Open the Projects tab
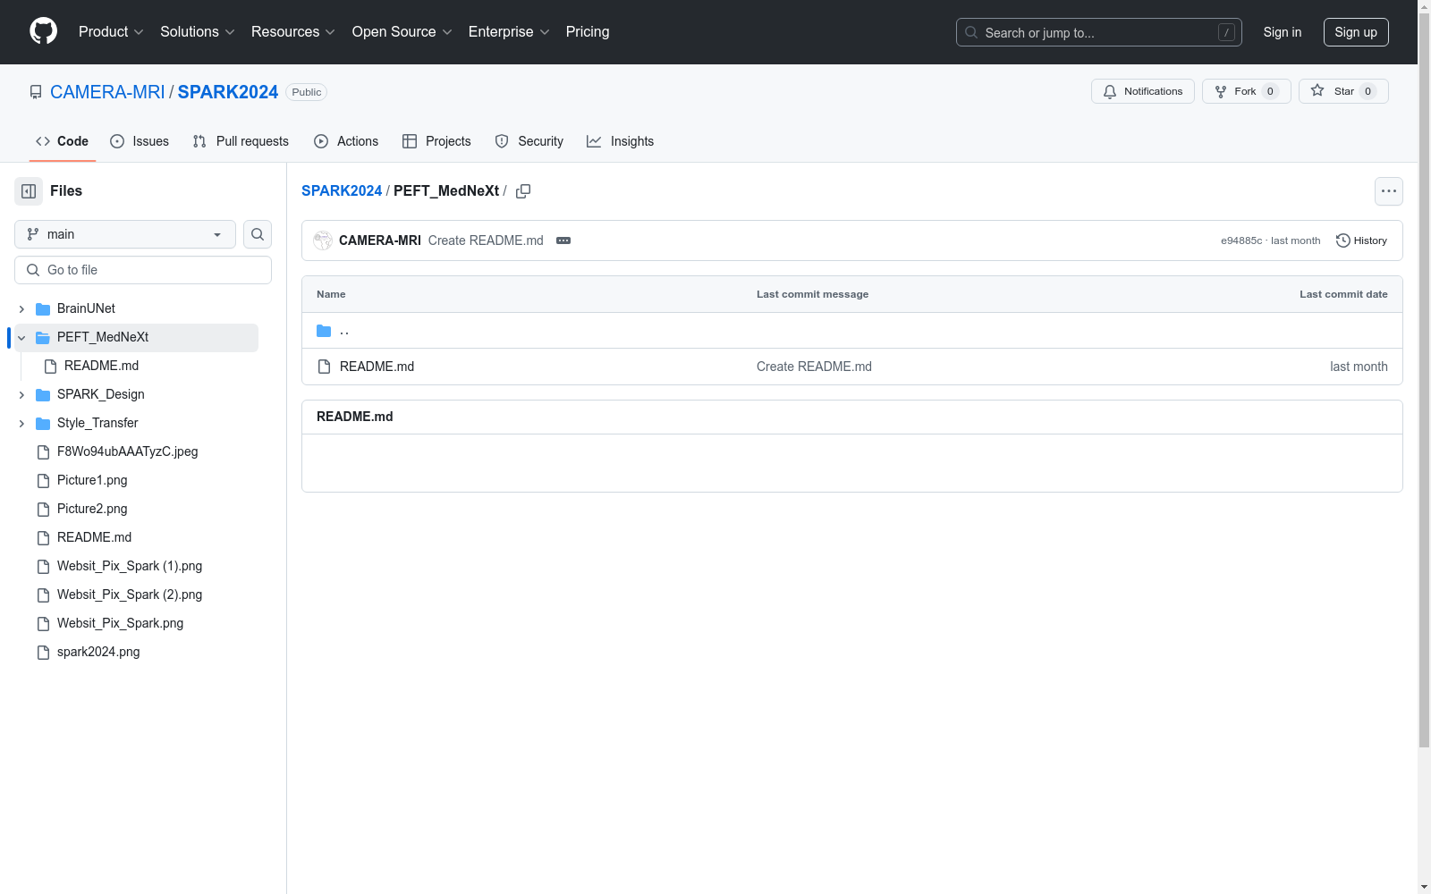 click(x=436, y=141)
